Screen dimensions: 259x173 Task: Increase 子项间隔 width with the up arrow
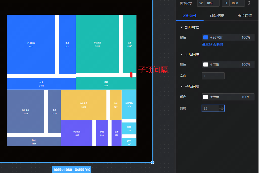tap(222, 107)
